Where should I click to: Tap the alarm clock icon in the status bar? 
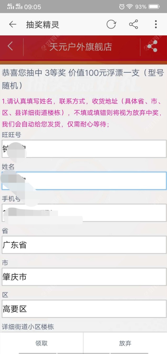[x=122, y=7]
